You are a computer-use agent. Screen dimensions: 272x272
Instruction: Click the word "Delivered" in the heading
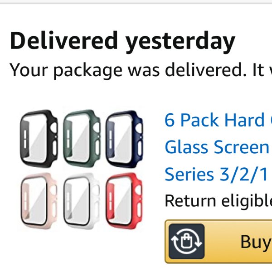[64, 41]
